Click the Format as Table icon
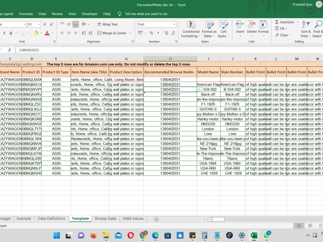Viewport: 323px width, 242px height. point(209,25)
